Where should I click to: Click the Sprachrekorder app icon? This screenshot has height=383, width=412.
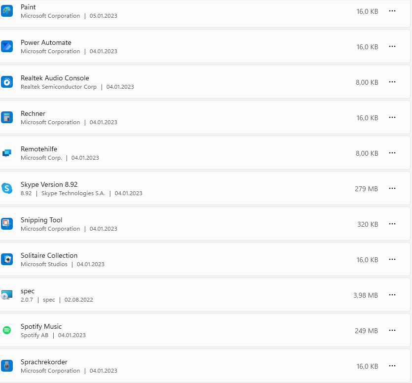point(7,366)
